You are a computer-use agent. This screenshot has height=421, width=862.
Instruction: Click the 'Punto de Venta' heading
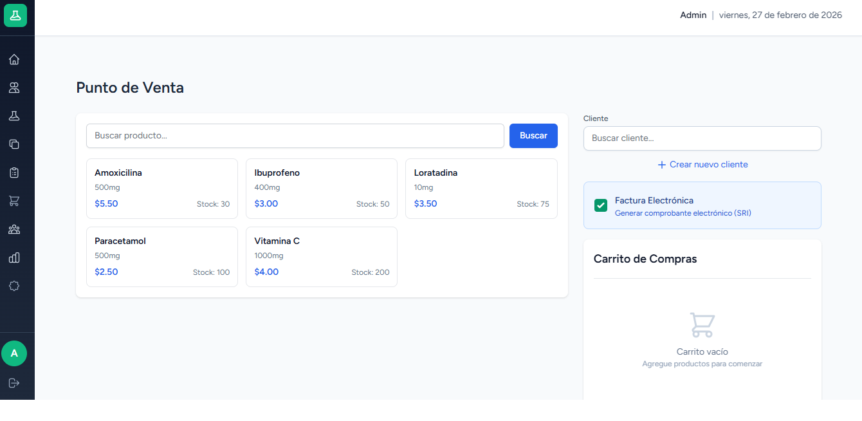(x=130, y=88)
